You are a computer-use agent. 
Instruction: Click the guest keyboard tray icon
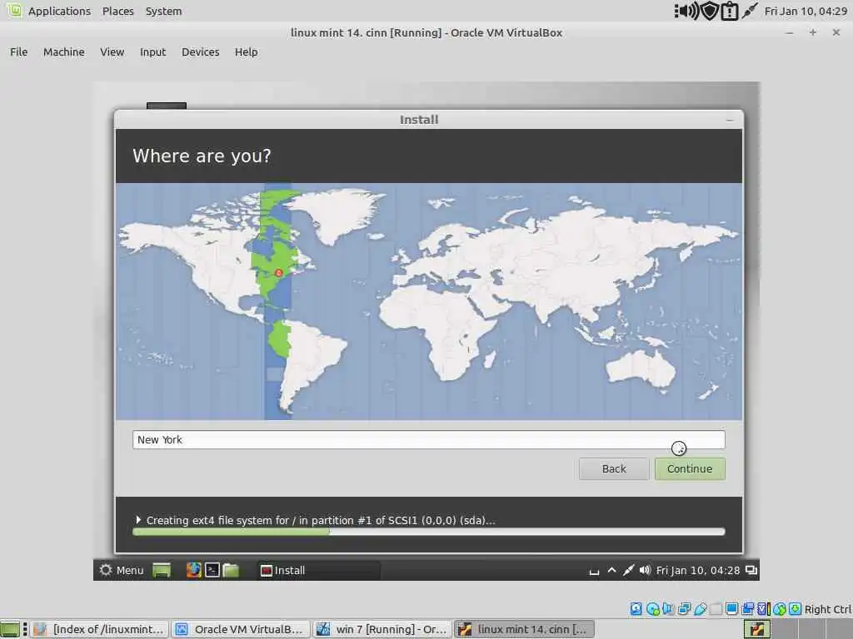tap(594, 571)
